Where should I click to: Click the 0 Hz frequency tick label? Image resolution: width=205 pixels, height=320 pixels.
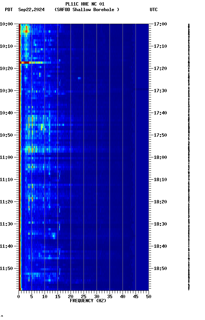19,297
